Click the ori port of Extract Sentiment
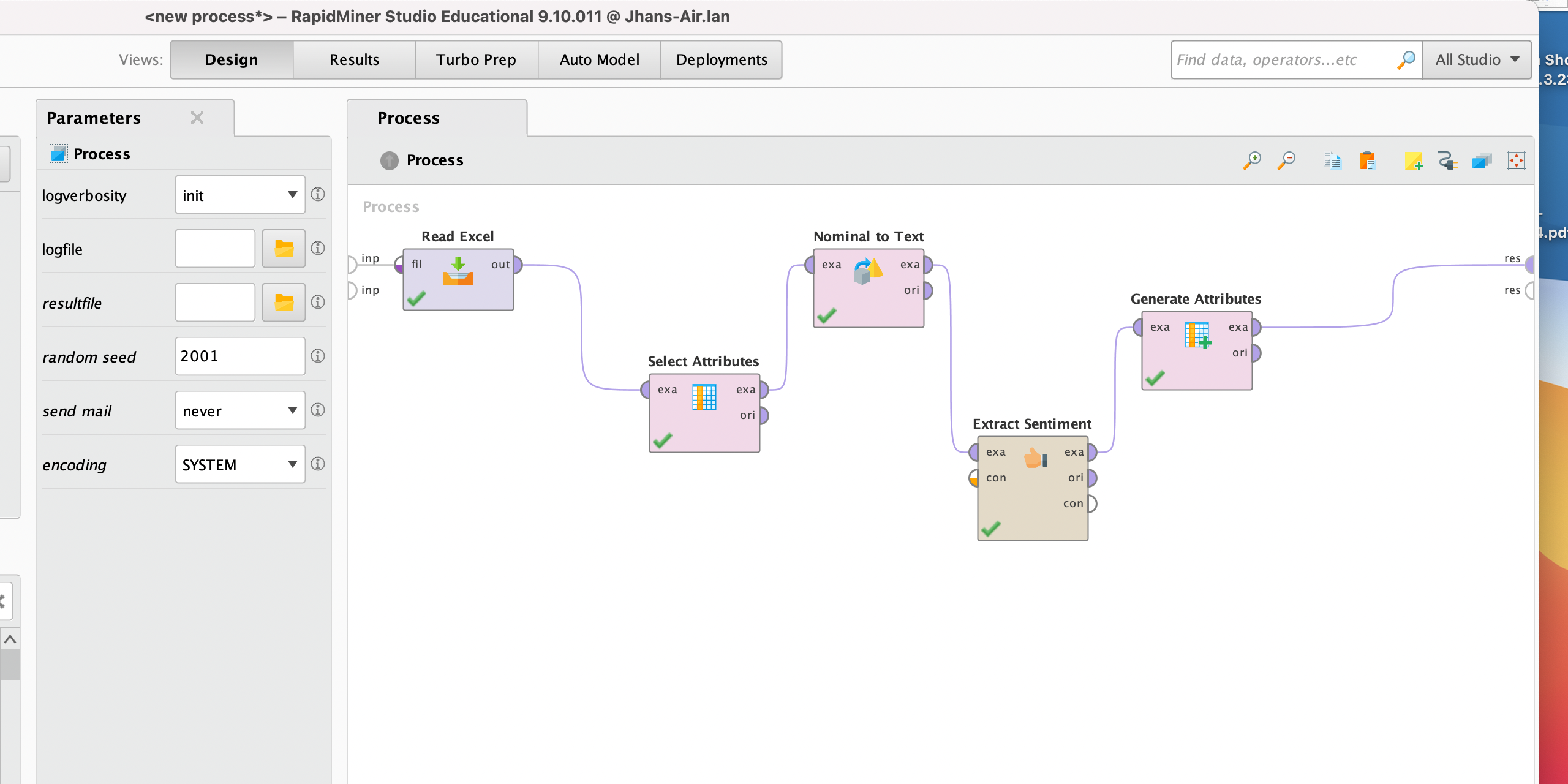Screen dimensions: 1568x784 (1092, 478)
